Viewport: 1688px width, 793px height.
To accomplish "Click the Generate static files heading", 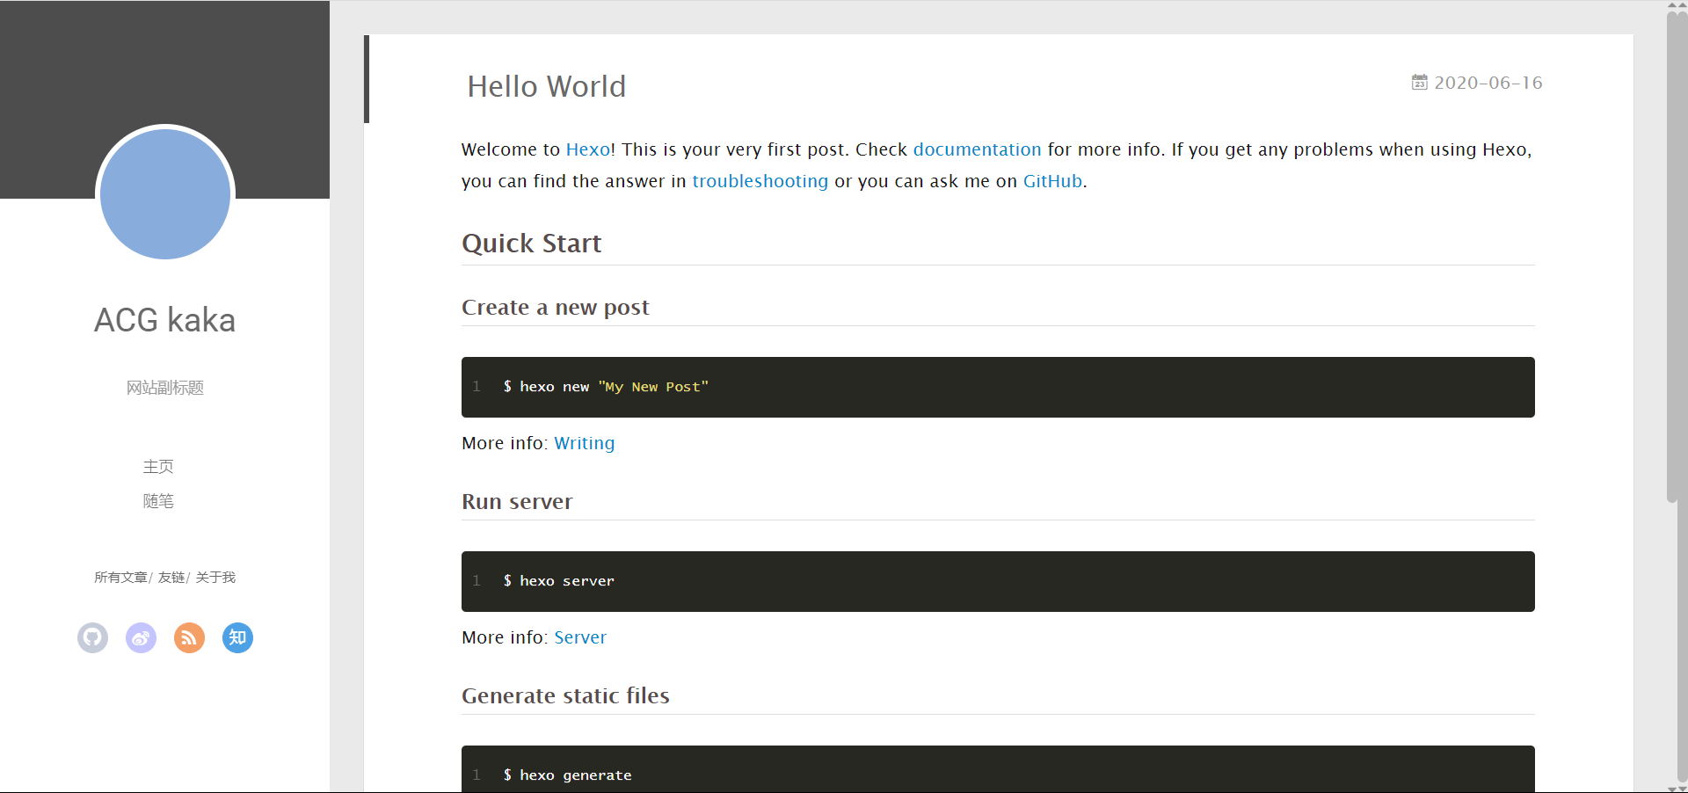I will pyautogui.click(x=565, y=696).
